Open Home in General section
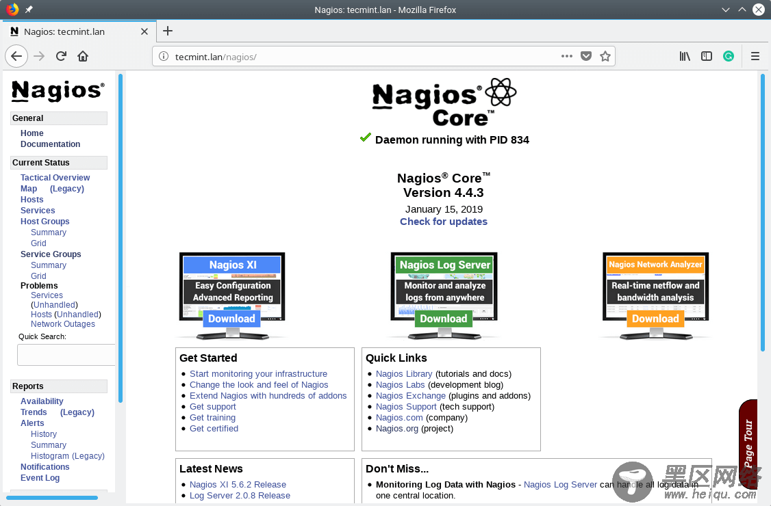The image size is (771, 506). pyautogui.click(x=32, y=133)
